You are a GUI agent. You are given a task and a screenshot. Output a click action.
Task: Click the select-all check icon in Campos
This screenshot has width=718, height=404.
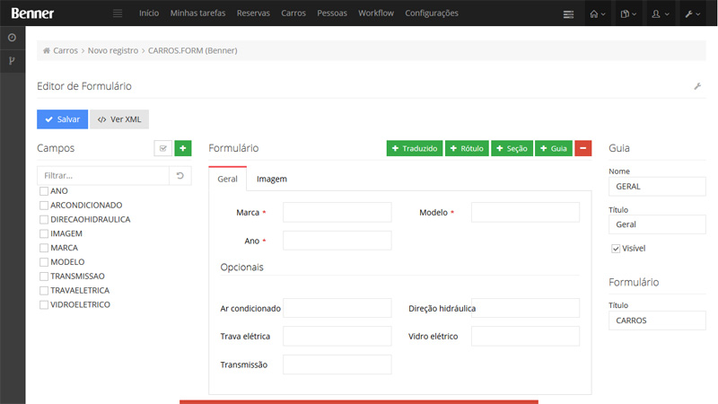click(x=162, y=148)
